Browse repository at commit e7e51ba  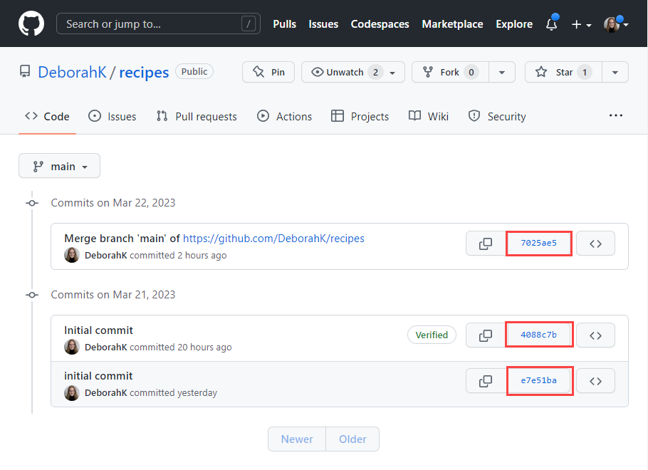[595, 381]
